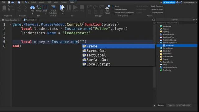Switch to the HOME ribbon tab
This screenshot has height=112, width=199.
click(x=34, y=2)
